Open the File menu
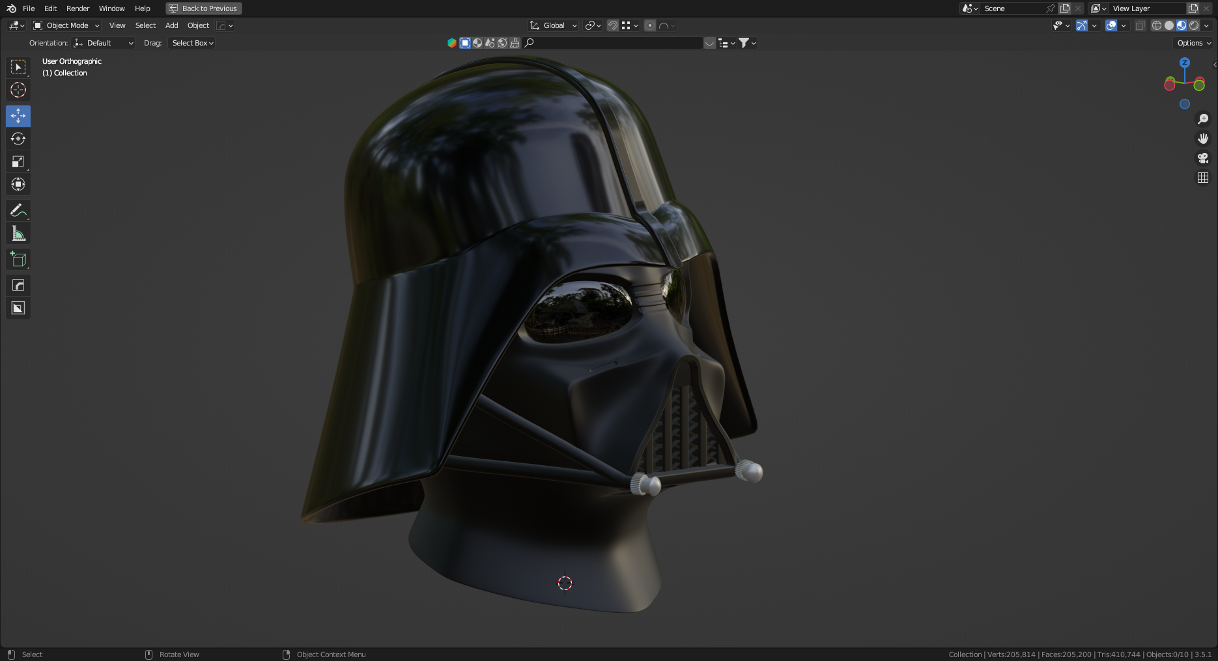 coord(29,8)
